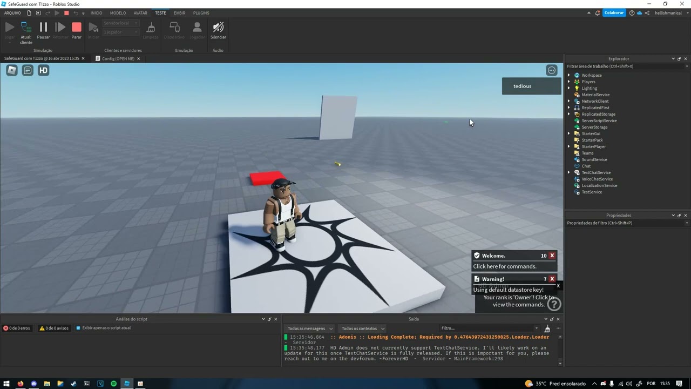The image size is (691, 389).
Task: Switch to the PLUGINS ribbon tab
Action: tap(201, 13)
